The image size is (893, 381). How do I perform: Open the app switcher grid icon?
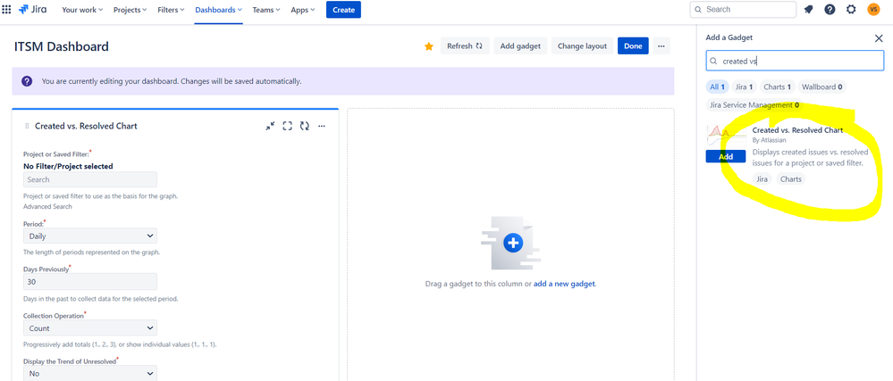pos(7,10)
